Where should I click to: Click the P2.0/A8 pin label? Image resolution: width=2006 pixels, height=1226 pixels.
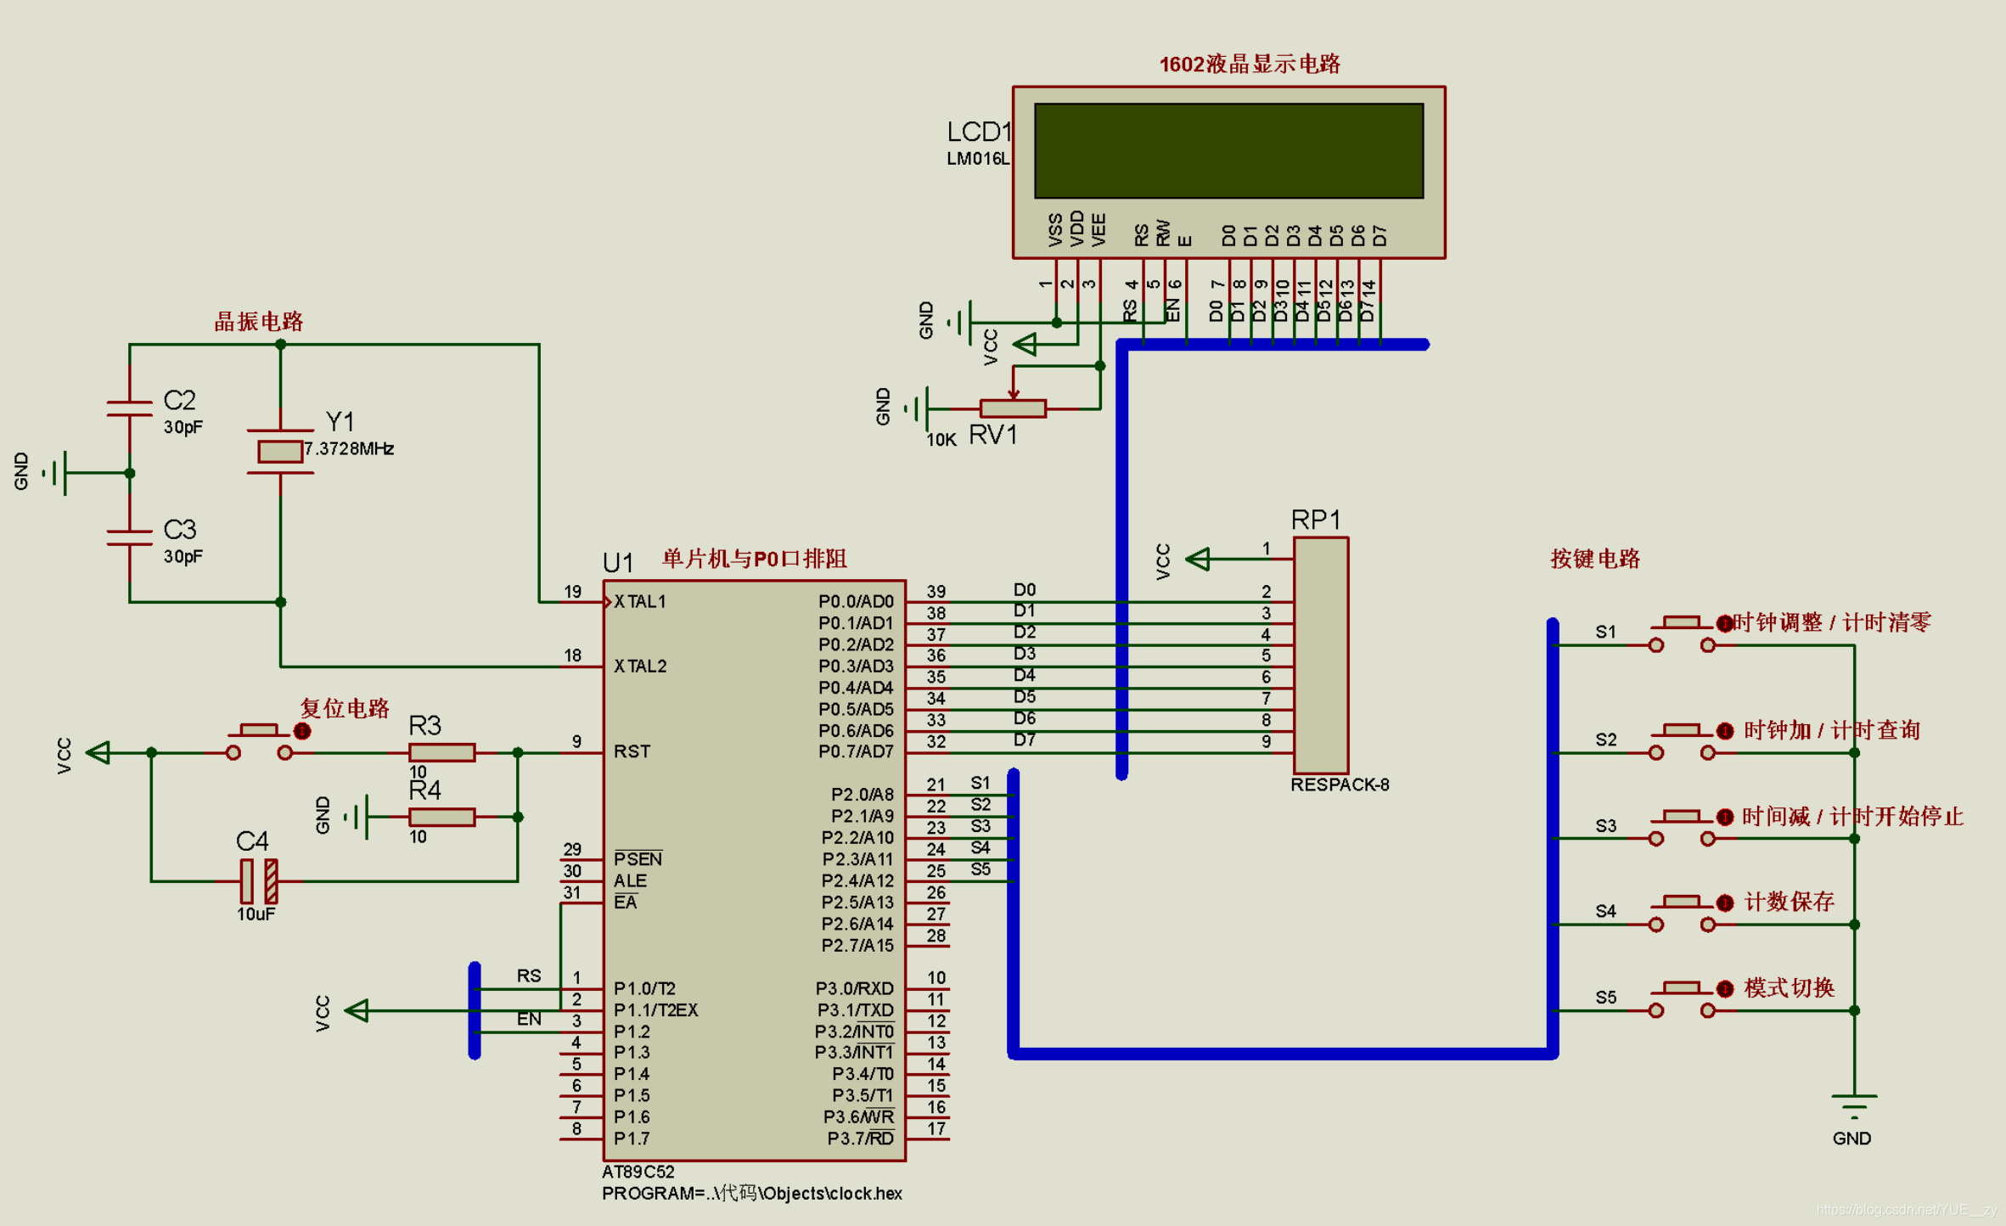863,795
